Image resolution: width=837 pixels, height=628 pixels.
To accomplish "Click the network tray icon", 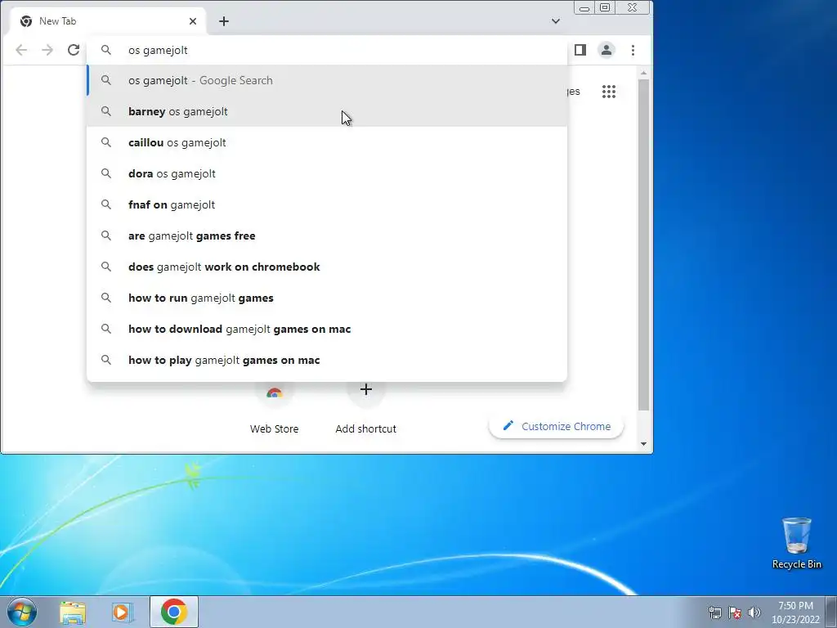I will tap(714, 612).
